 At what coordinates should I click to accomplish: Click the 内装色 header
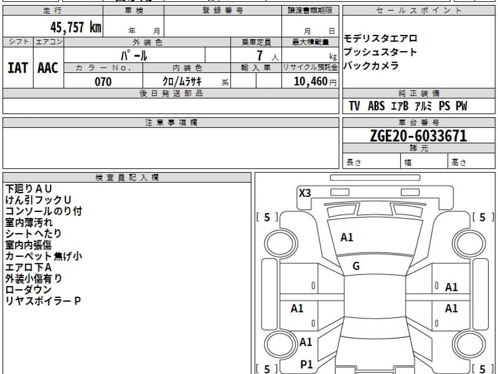(187, 68)
